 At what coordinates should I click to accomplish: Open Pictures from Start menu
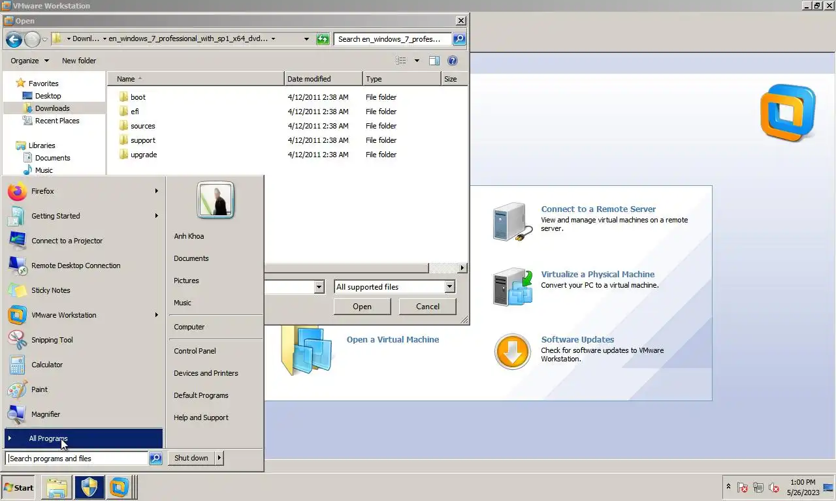(x=186, y=281)
